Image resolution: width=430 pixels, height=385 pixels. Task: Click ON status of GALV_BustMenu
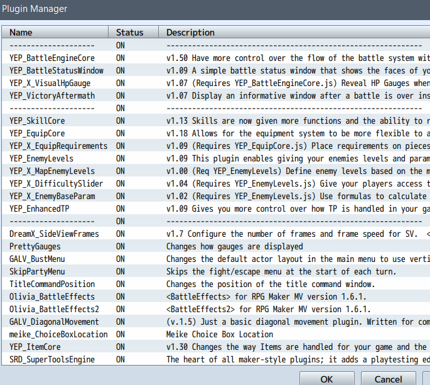(x=121, y=259)
